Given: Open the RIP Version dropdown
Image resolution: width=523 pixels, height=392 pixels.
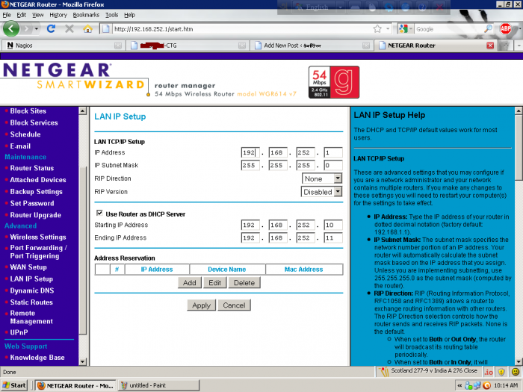Looking at the screenshot, I should pos(321,192).
